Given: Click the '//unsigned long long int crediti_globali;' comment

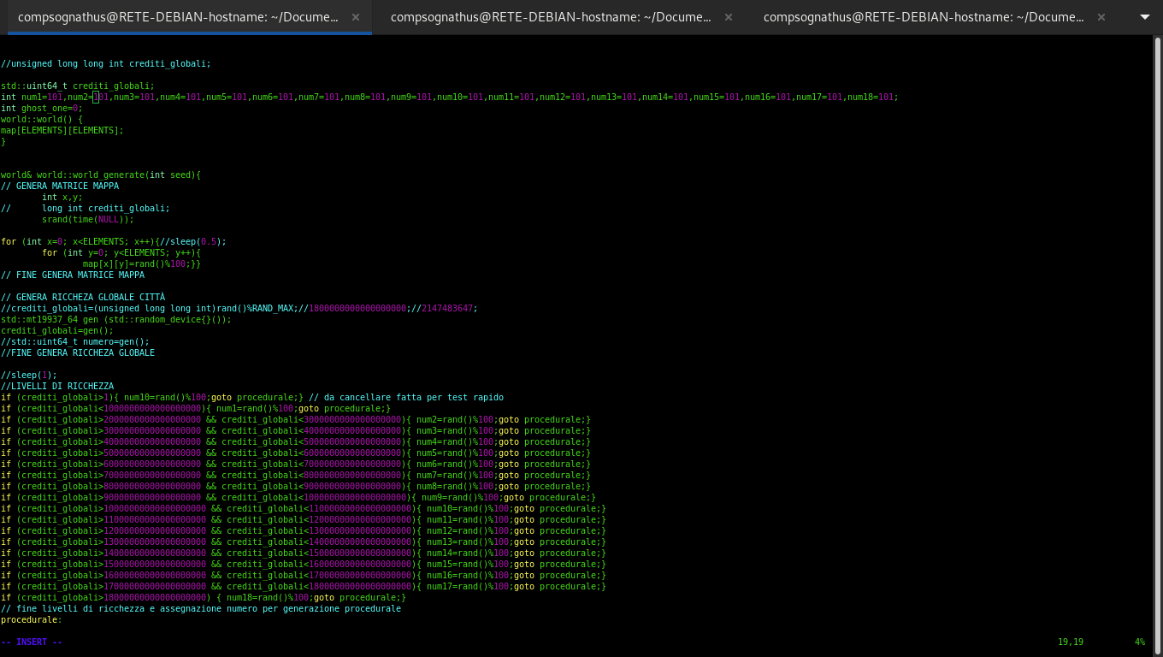Looking at the screenshot, I should coord(106,63).
